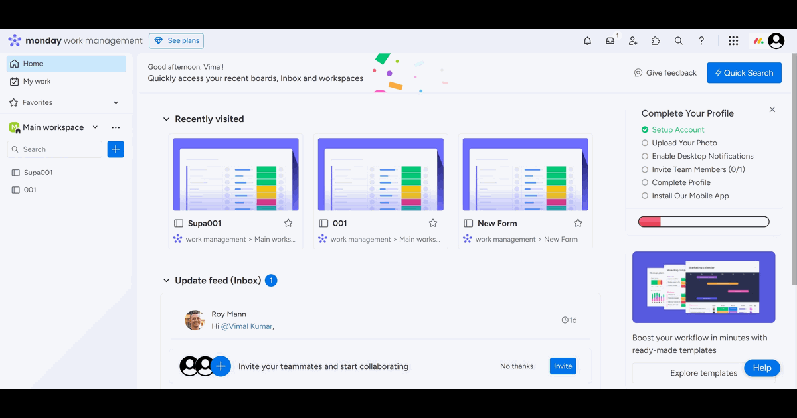Click No thanks
The image size is (797, 418).
coord(517,366)
